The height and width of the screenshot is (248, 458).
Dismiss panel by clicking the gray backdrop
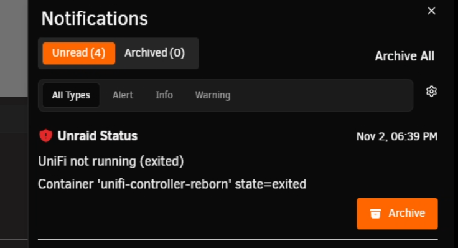tap(14, 48)
